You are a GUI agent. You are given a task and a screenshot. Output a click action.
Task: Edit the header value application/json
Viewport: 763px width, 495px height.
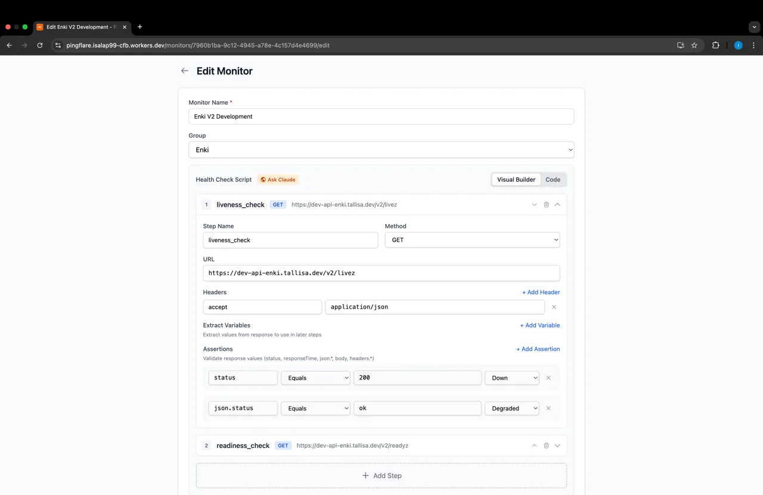click(435, 307)
